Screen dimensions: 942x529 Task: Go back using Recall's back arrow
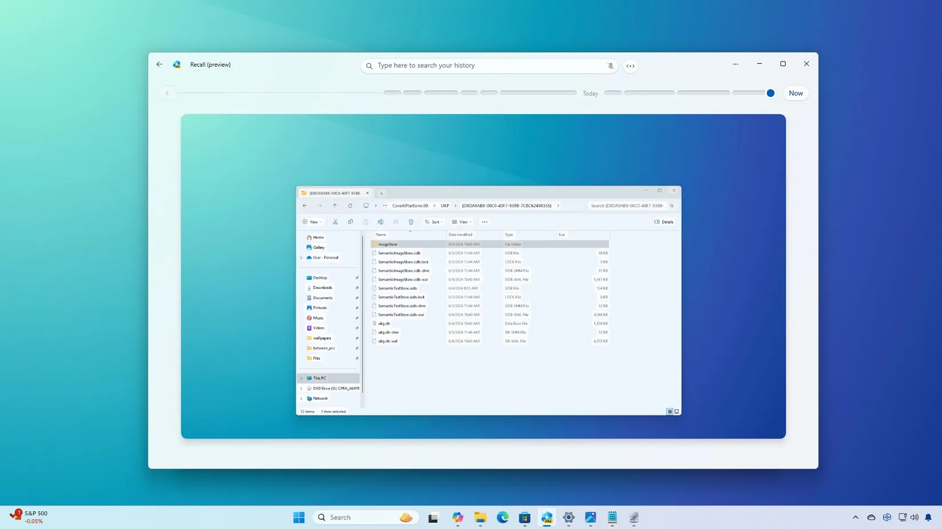(159, 64)
